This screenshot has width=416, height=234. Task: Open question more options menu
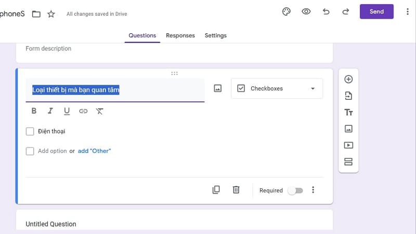click(x=313, y=190)
